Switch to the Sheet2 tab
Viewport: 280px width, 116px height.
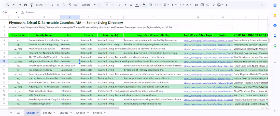click(47, 113)
